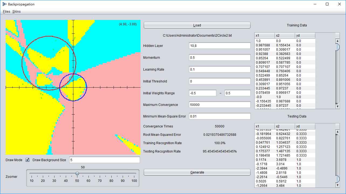Select training cell 0.987688
The height and width of the screenshot is (194, 346).
pos(265,45)
